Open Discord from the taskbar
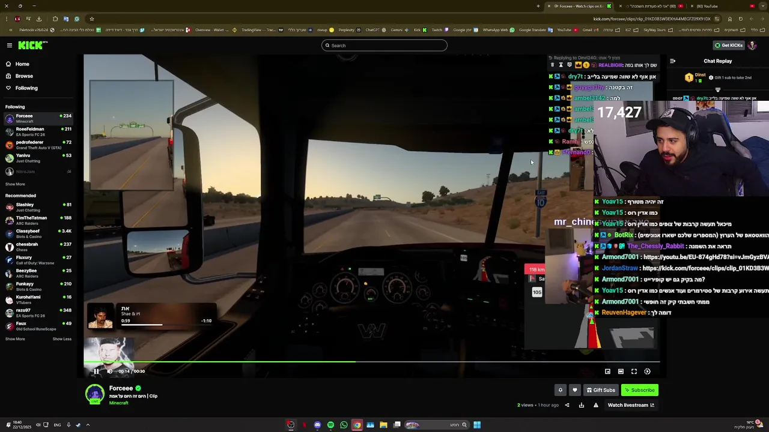Image resolution: width=769 pixels, height=432 pixels. coord(317,425)
